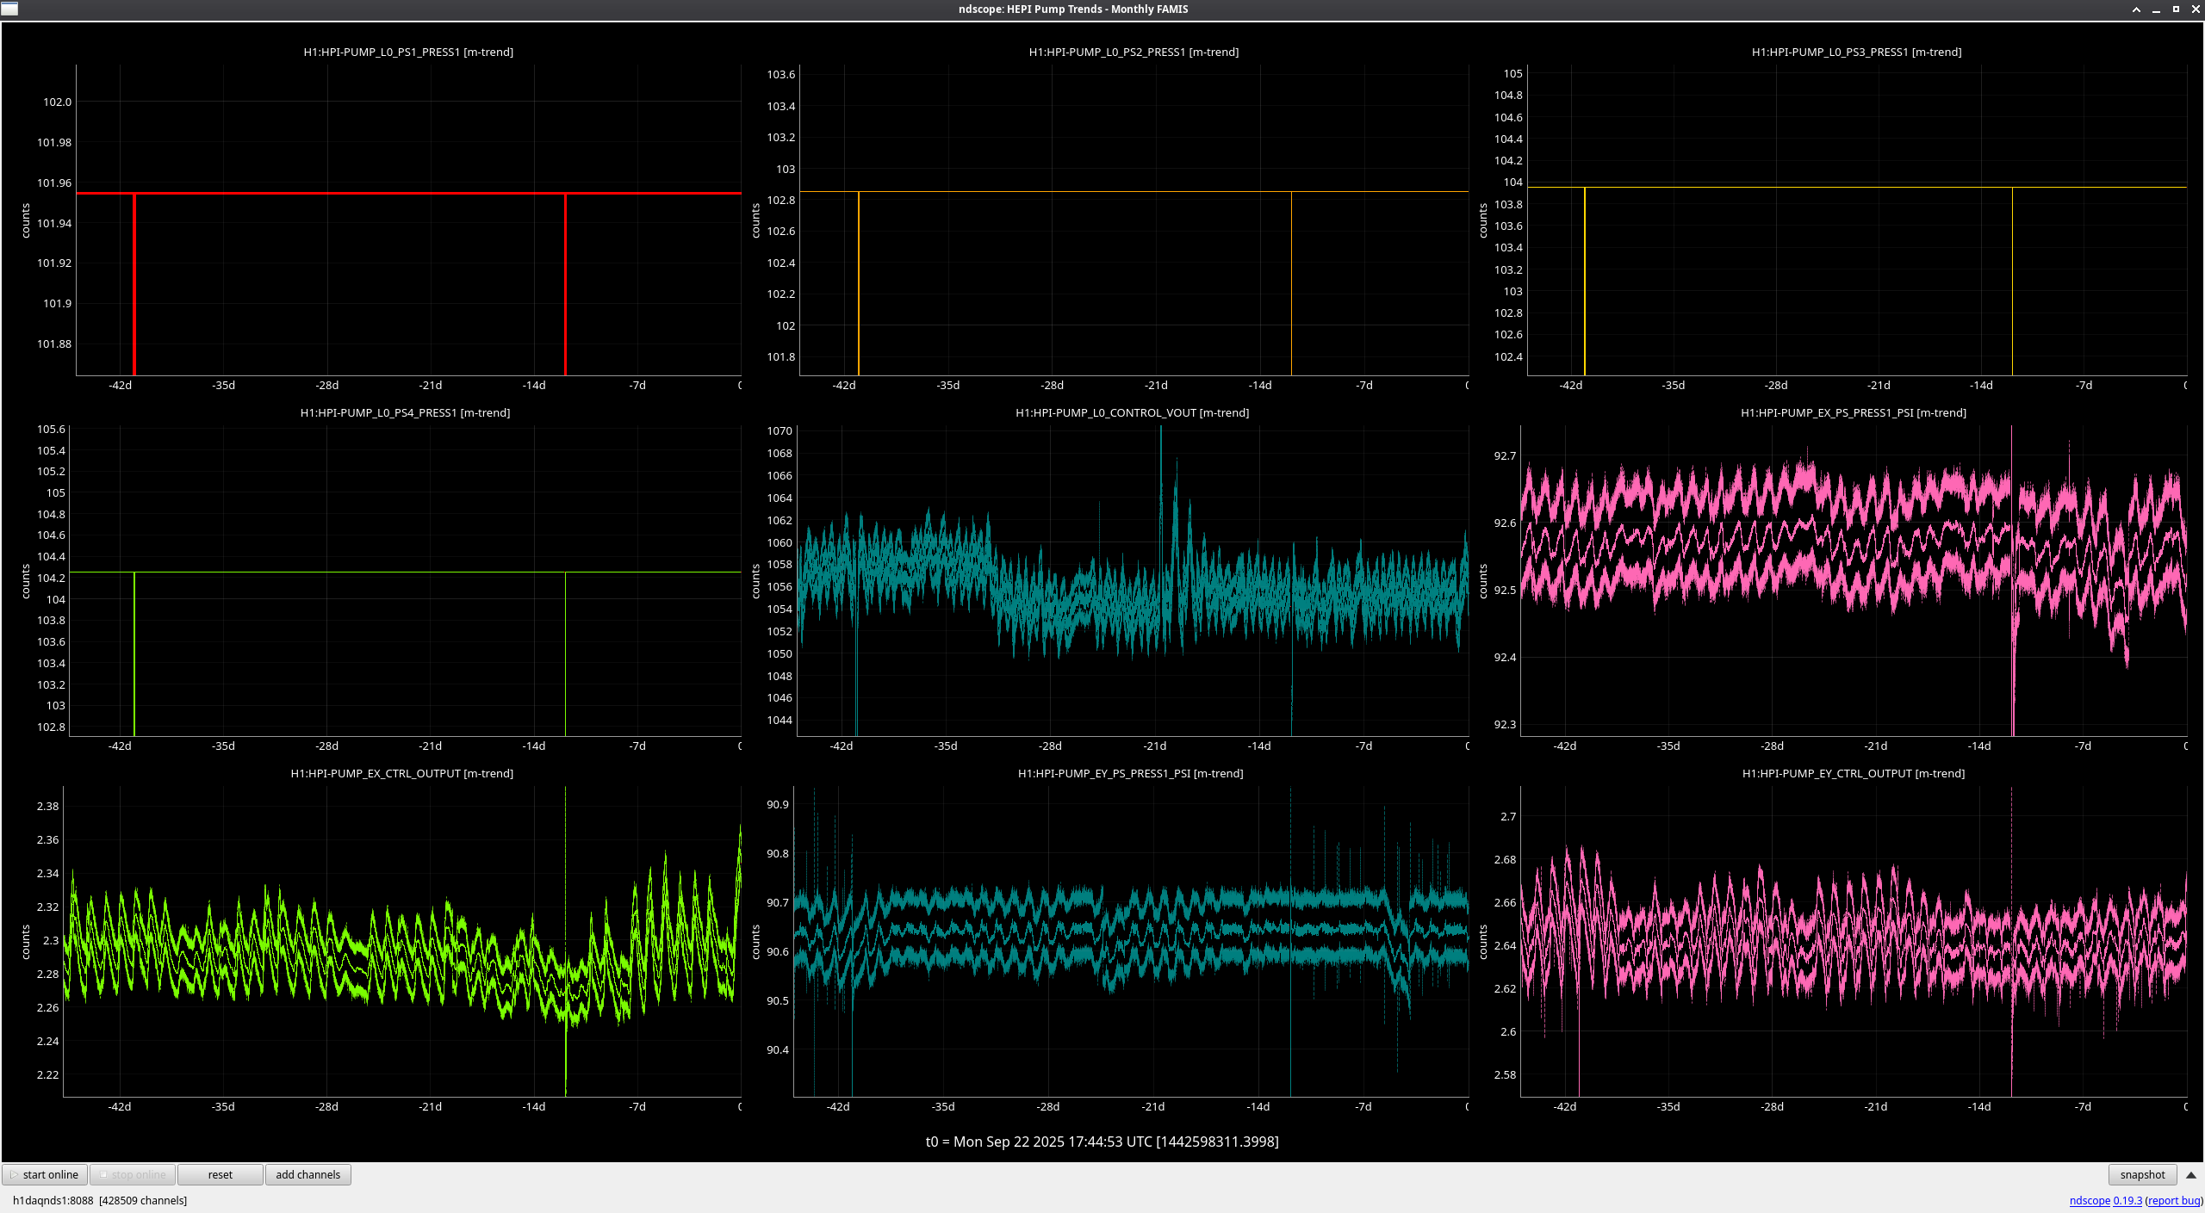Click the -21d tick in EX_CTRL_OUTPUT plot
Viewport: 2205px width, 1213px height.
click(x=430, y=1106)
